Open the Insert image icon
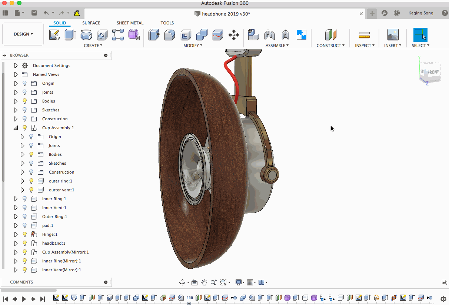This screenshot has height=305, width=449. click(393, 35)
